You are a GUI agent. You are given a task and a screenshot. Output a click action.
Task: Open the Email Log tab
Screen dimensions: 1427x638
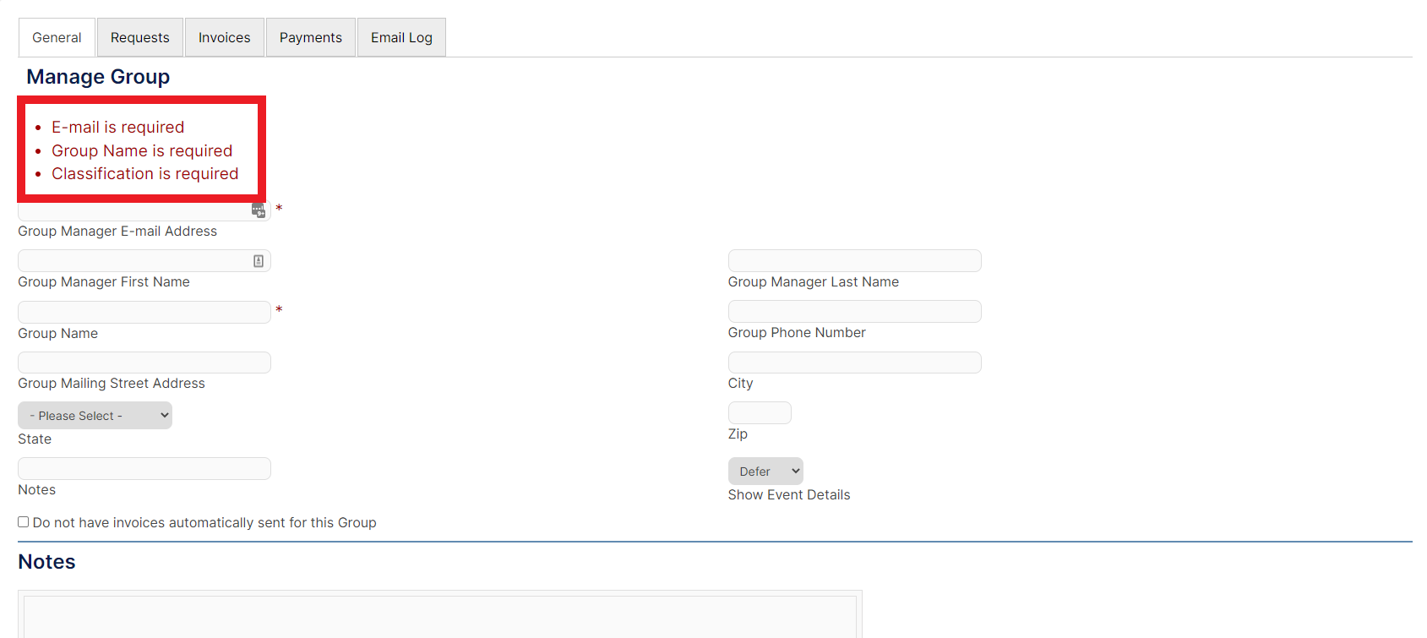pos(401,37)
